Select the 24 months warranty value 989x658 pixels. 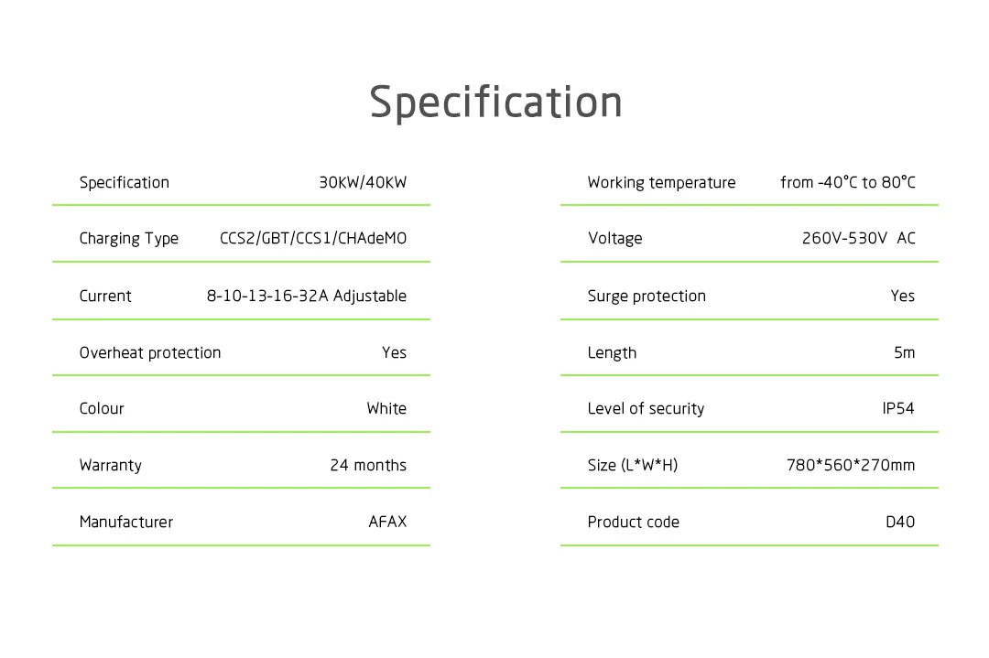pos(368,465)
